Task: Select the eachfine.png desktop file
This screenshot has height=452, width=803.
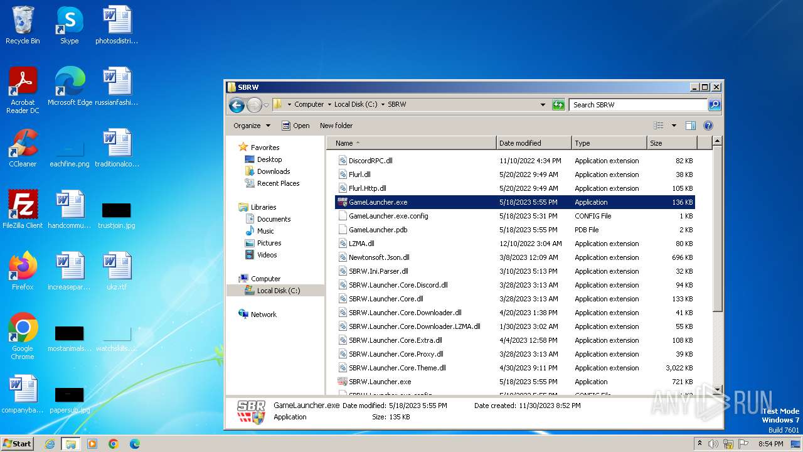Action: [x=70, y=154]
